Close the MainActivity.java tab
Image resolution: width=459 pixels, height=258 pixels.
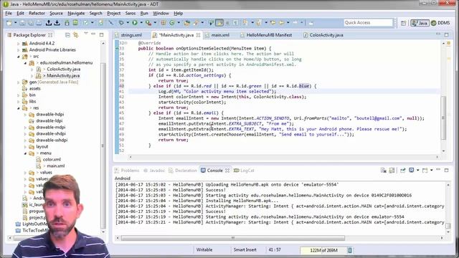tap(198, 35)
